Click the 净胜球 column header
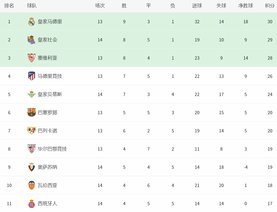Image resolution: width=277 pixels, height=212 pixels. pyautogui.click(x=246, y=6)
